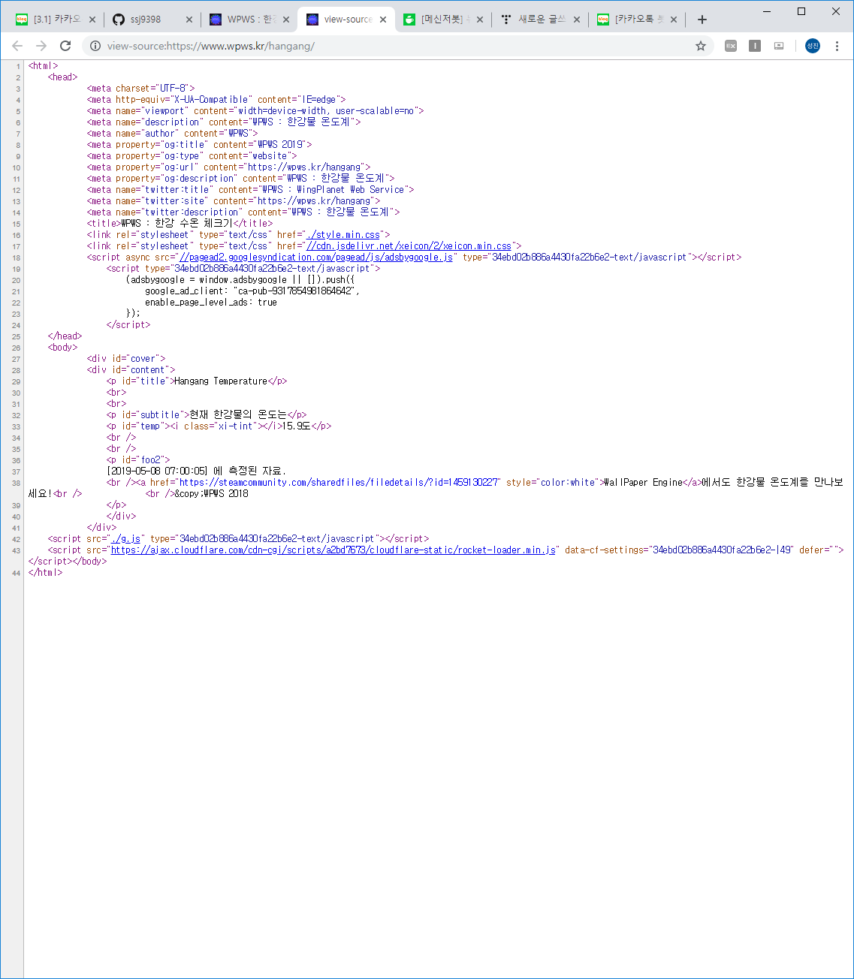The width and height of the screenshot is (854, 979).
Task: Click the closing </head> tag
Action: 65,336
